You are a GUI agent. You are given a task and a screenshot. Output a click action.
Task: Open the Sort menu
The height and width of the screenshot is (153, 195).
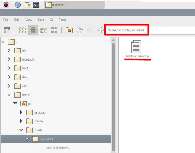tap(41, 20)
